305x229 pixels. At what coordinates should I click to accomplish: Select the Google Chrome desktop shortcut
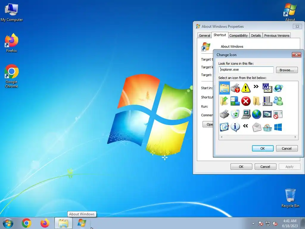click(12, 76)
